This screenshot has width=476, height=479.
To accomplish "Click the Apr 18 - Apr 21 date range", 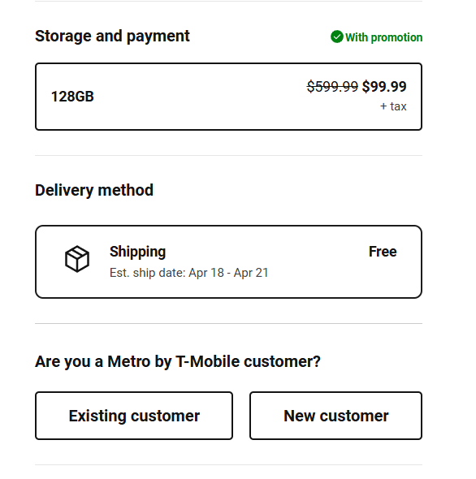I will click(228, 273).
